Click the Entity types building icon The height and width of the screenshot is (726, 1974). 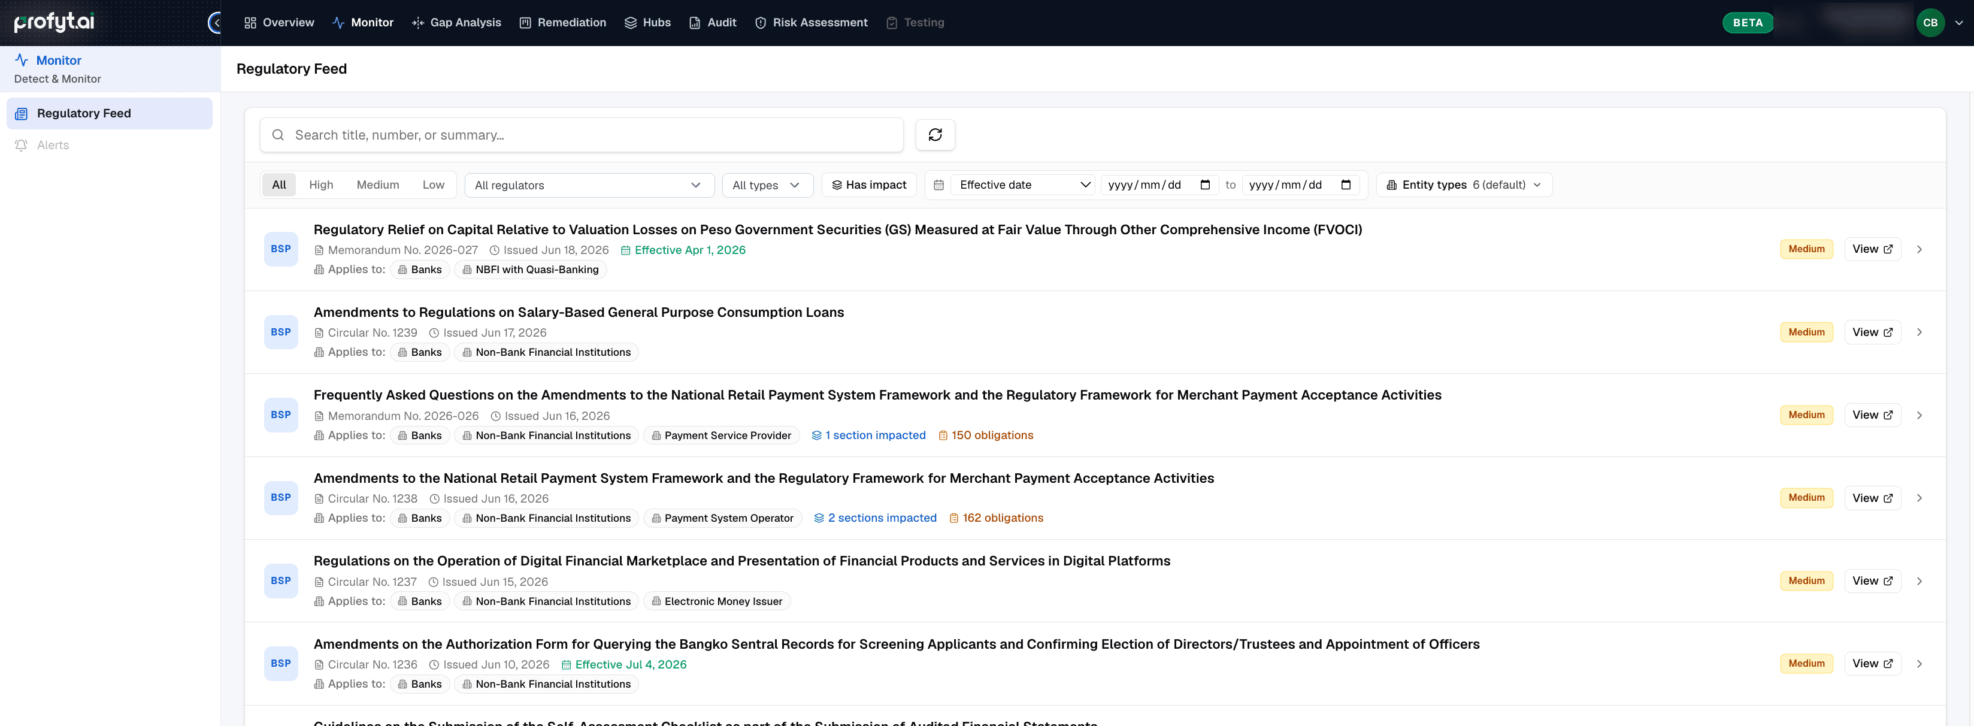[x=1392, y=184]
